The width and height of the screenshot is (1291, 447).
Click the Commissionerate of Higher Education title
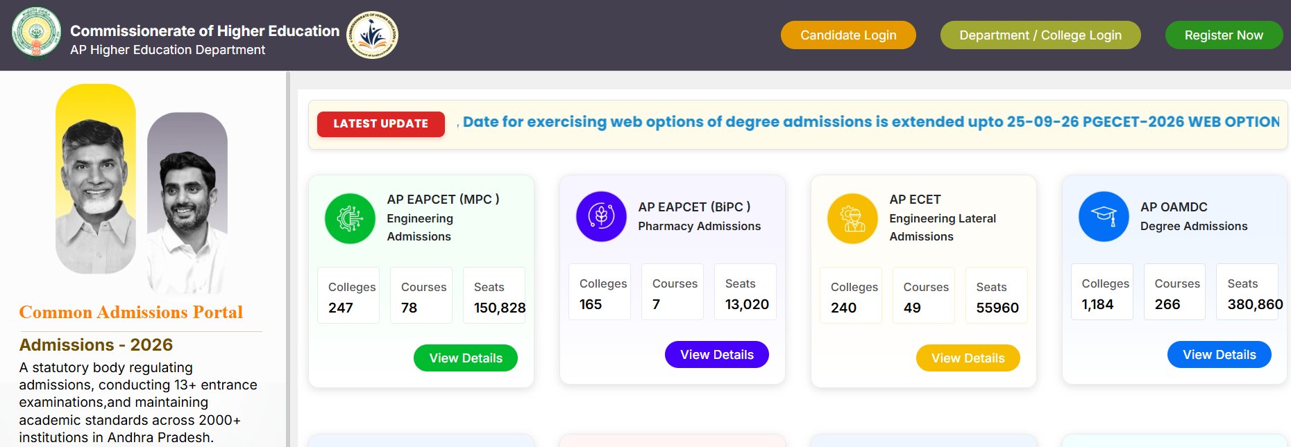(205, 31)
